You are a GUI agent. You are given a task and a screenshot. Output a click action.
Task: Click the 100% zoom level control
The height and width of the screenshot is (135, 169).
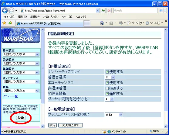[154, 131]
